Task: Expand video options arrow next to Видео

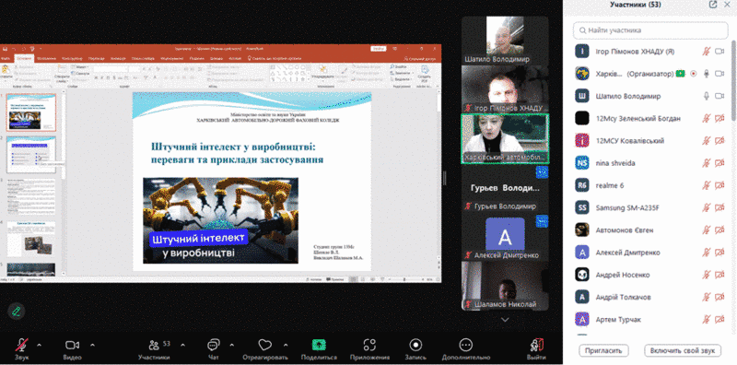Action: click(92, 345)
